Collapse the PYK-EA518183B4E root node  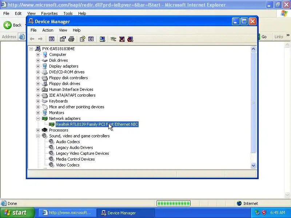click(x=31, y=49)
